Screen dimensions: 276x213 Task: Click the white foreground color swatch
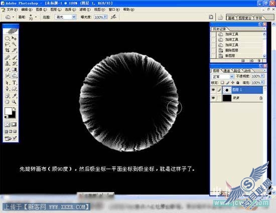point(8,111)
